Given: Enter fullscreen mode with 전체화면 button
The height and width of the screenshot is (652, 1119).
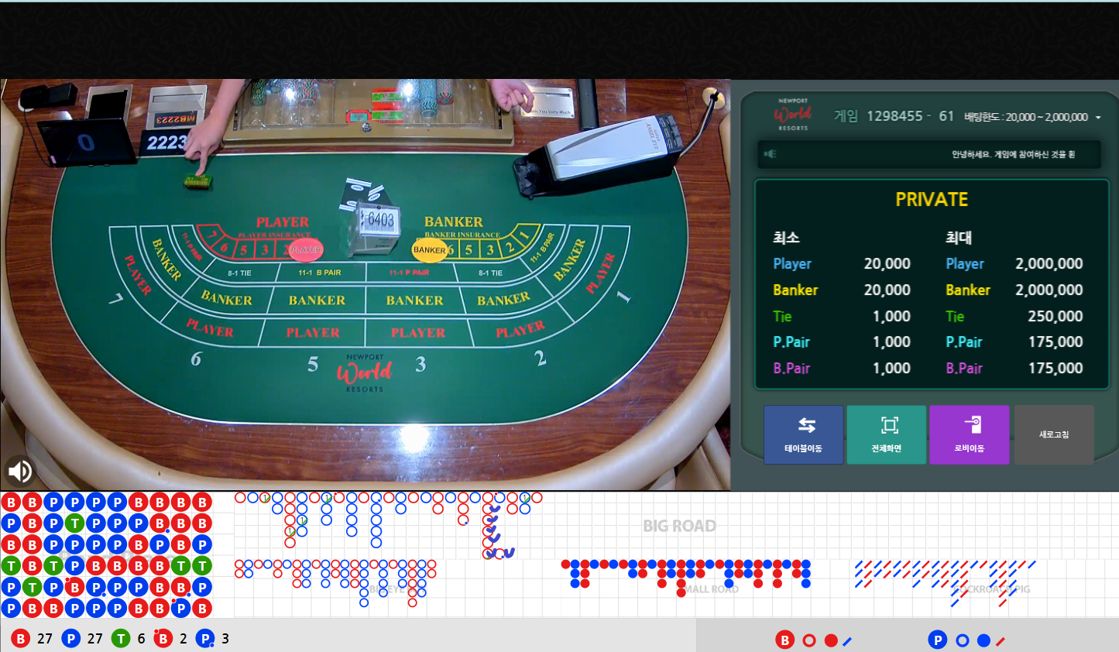Looking at the screenshot, I should (886, 434).
